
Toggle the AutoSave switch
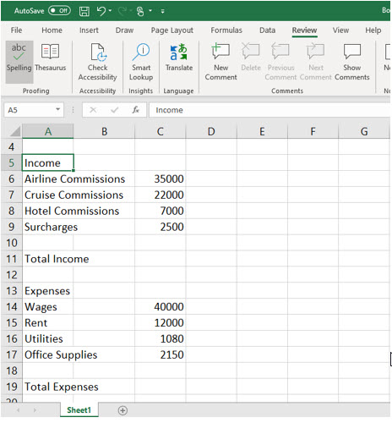pyautogui.click(x=59, y=11)
